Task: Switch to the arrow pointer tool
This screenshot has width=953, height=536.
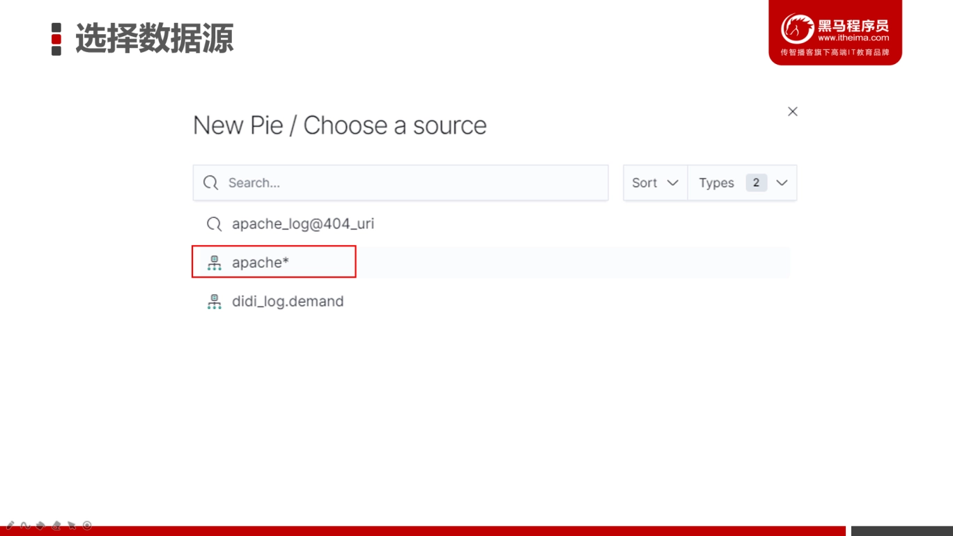Action: pyautogui.click(x=72, y=526)
